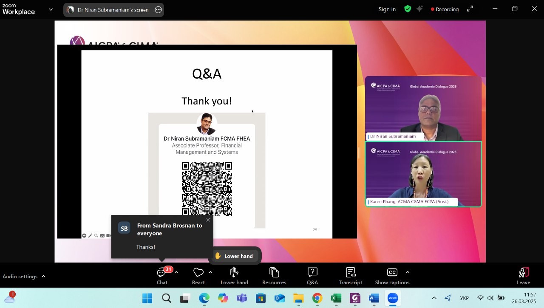544x308 pixels.
Task: Select Dr Niran Subramaniam video thumbnail
Action: (423, 108)
